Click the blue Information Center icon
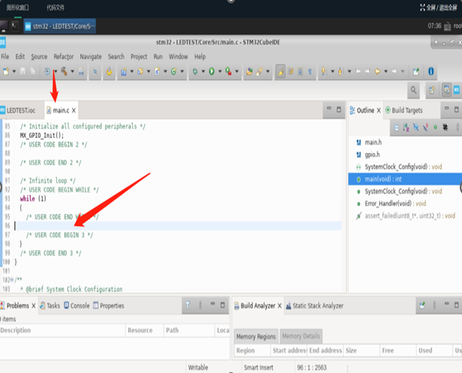This screenshot has width=462, height=373. pos(431,71)
